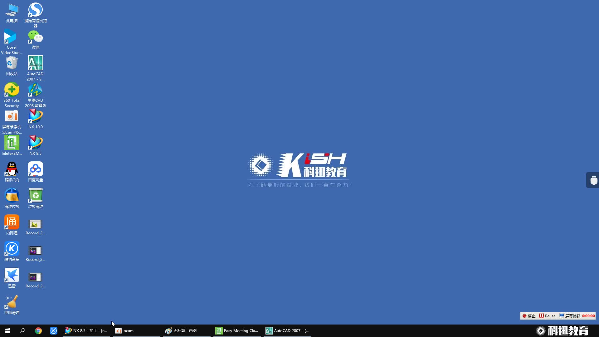Image resolution: width=599 pixels, height=337 pixels.
Task: Click the taskbar search magnifier
Action: click(x=22, y=330)
